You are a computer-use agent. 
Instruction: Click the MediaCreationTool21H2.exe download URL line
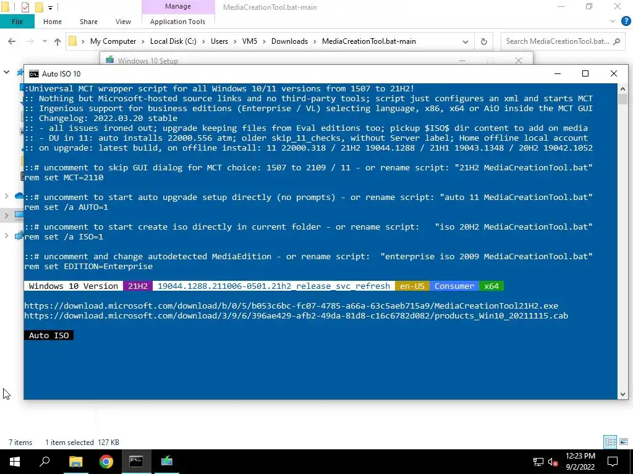(291, 306)
